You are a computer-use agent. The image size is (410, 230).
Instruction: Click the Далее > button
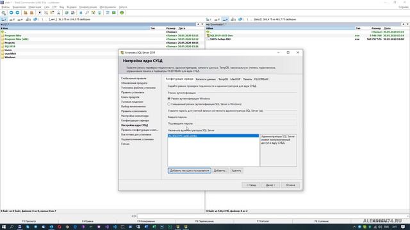270,185
